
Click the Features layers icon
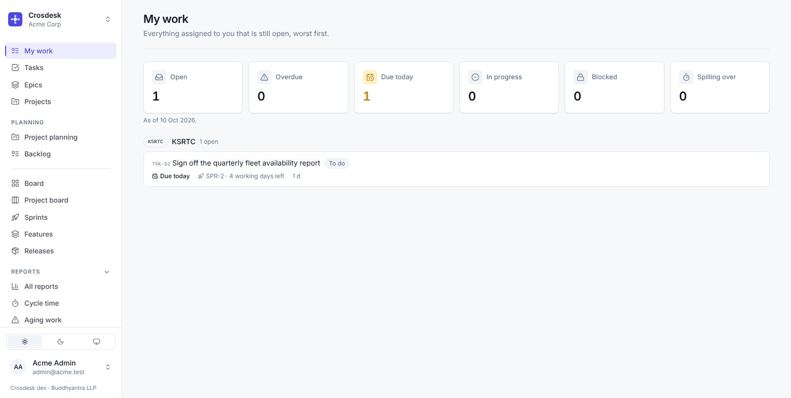pyautogui.click(x=15, y=234)
